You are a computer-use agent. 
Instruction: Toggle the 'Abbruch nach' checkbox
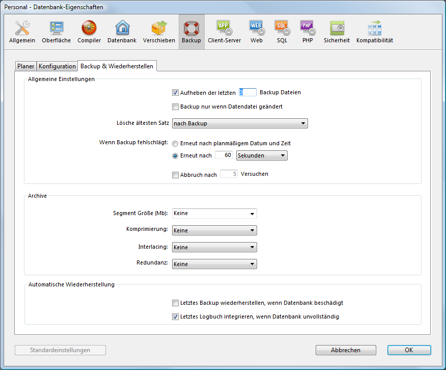(x=176, y=175)
